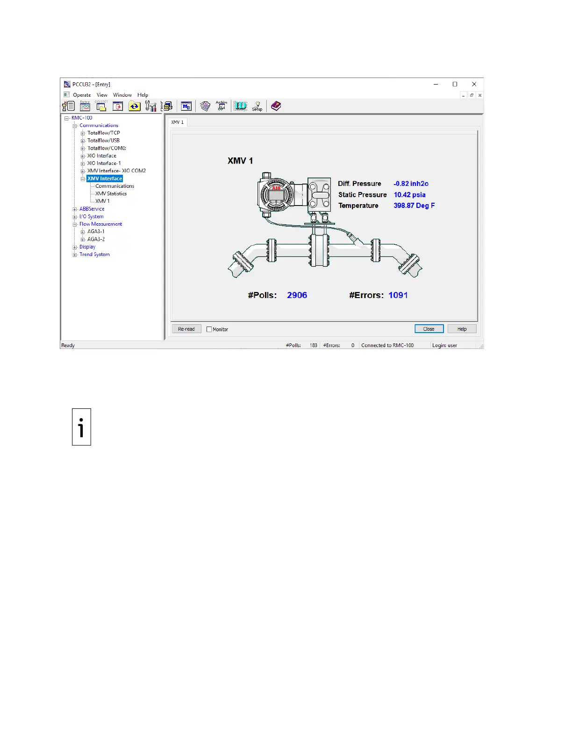The width and height of the screenshot is (572, 740).
Task: Expand the ABBService node
Action: (75, 209)
